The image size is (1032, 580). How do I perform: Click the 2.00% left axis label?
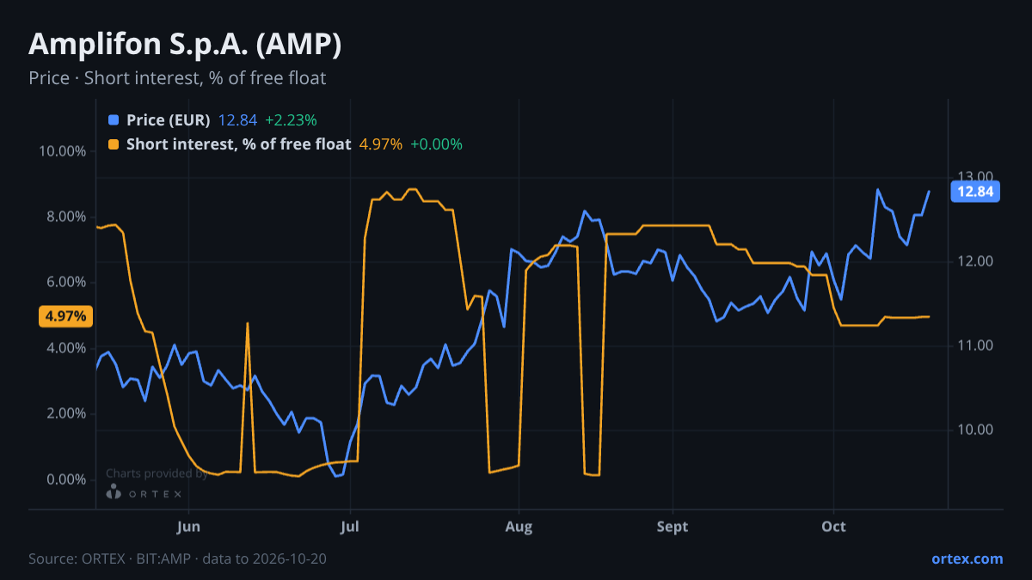pos(66,413)
